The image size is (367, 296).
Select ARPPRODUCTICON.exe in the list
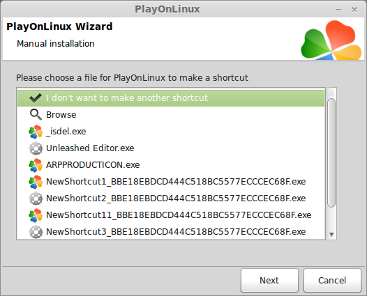pos(171,165)
